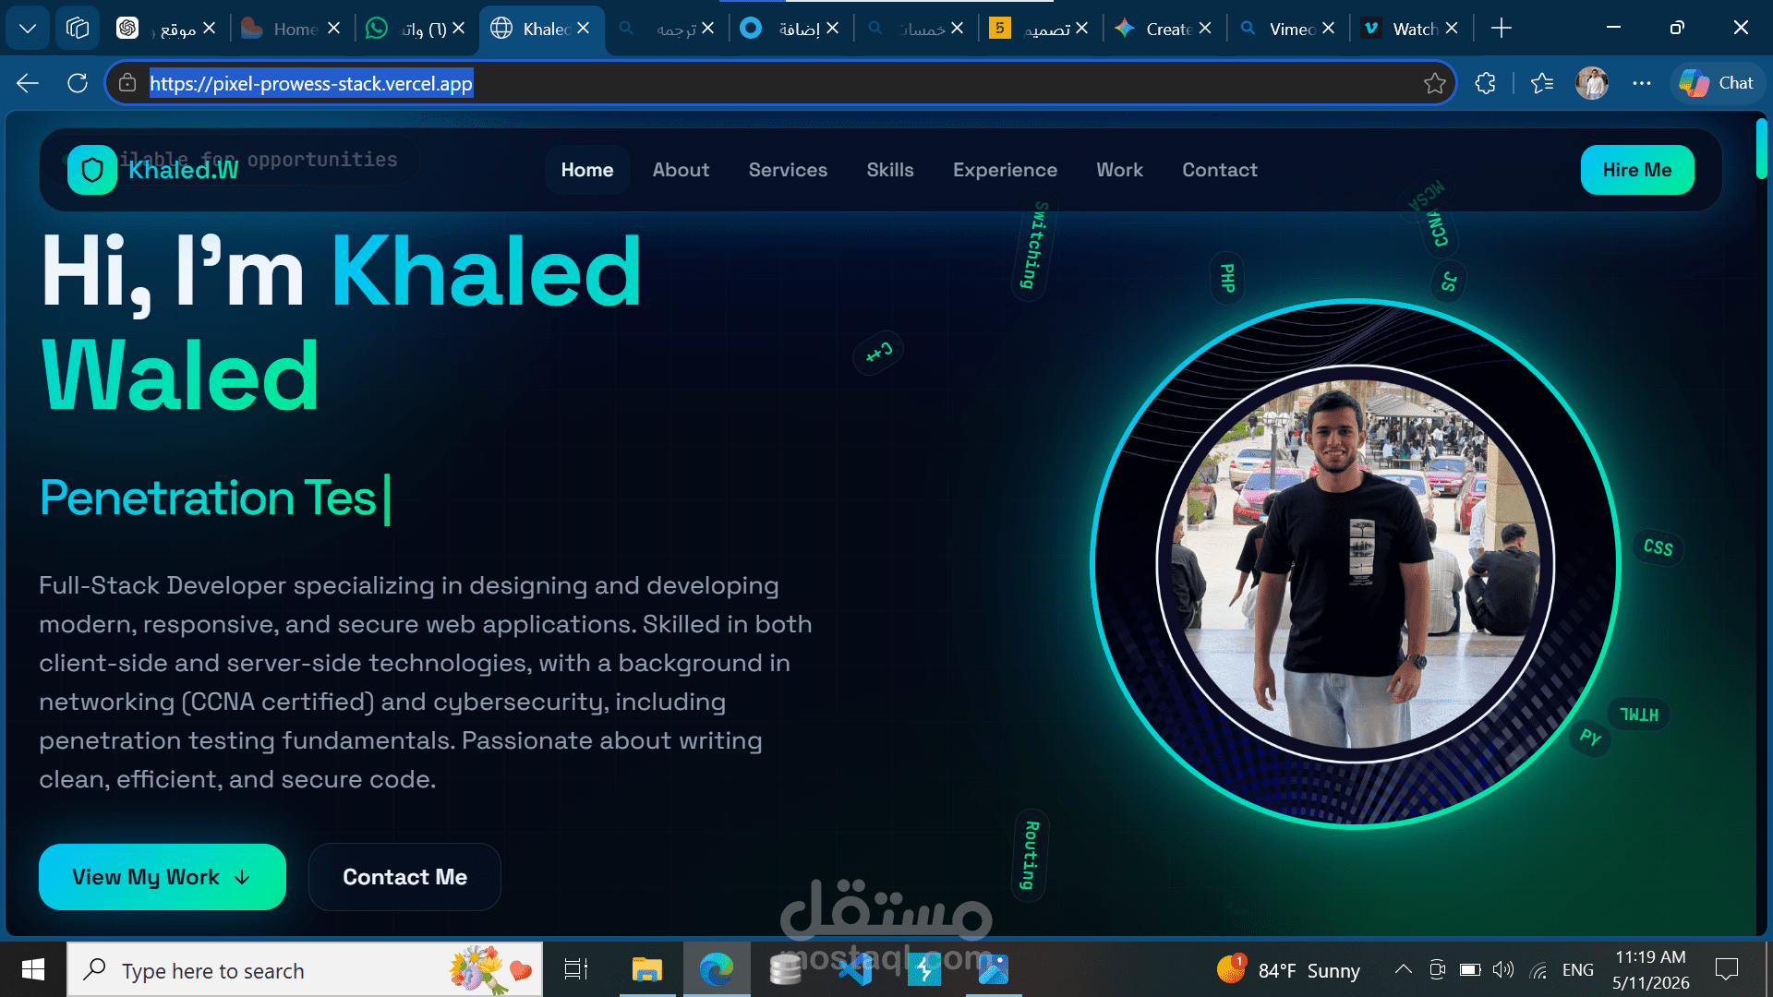Select Home in the site navigation
Image resolution: width=1773 pixels, height=997 pixels.
point(587,170)
